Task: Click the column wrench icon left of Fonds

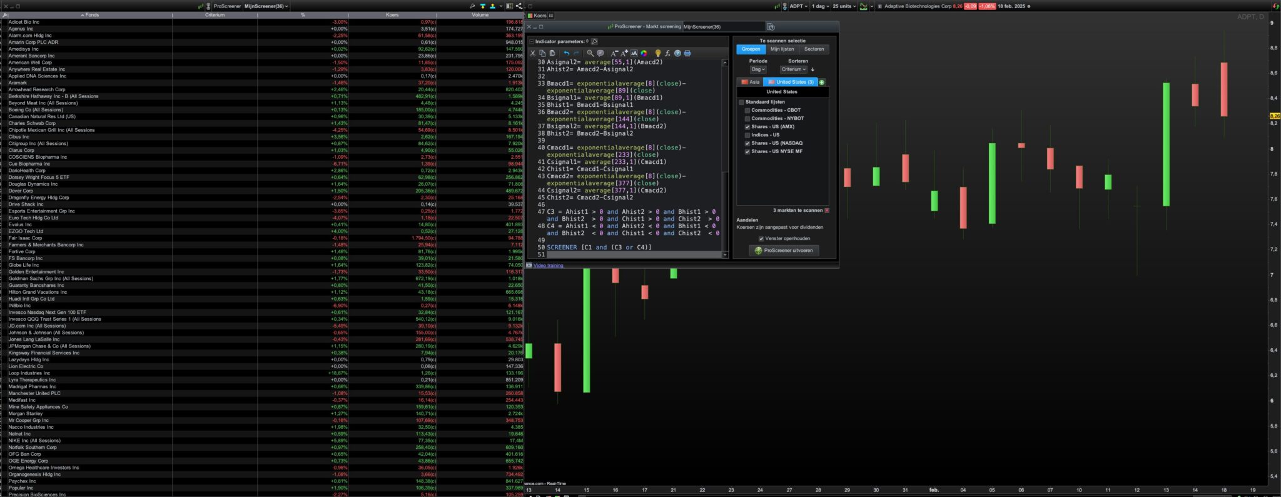Action: (5, 14)
